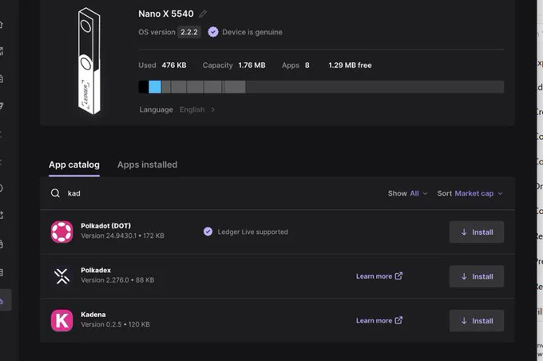The height and width of the screenshot is (361, 543).
Task: Click the search magnifier icon
Action: [55, 193]
